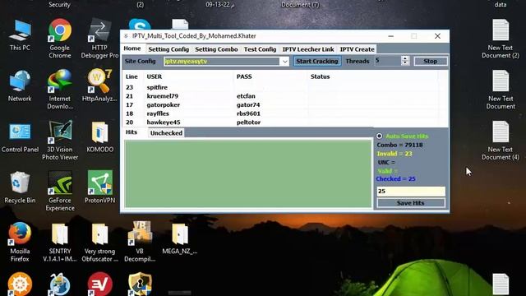526x296 pixels.
Task: Minimize the IPTV Multi Tool window
Action: pyautogui.click(x=391, y=36)
